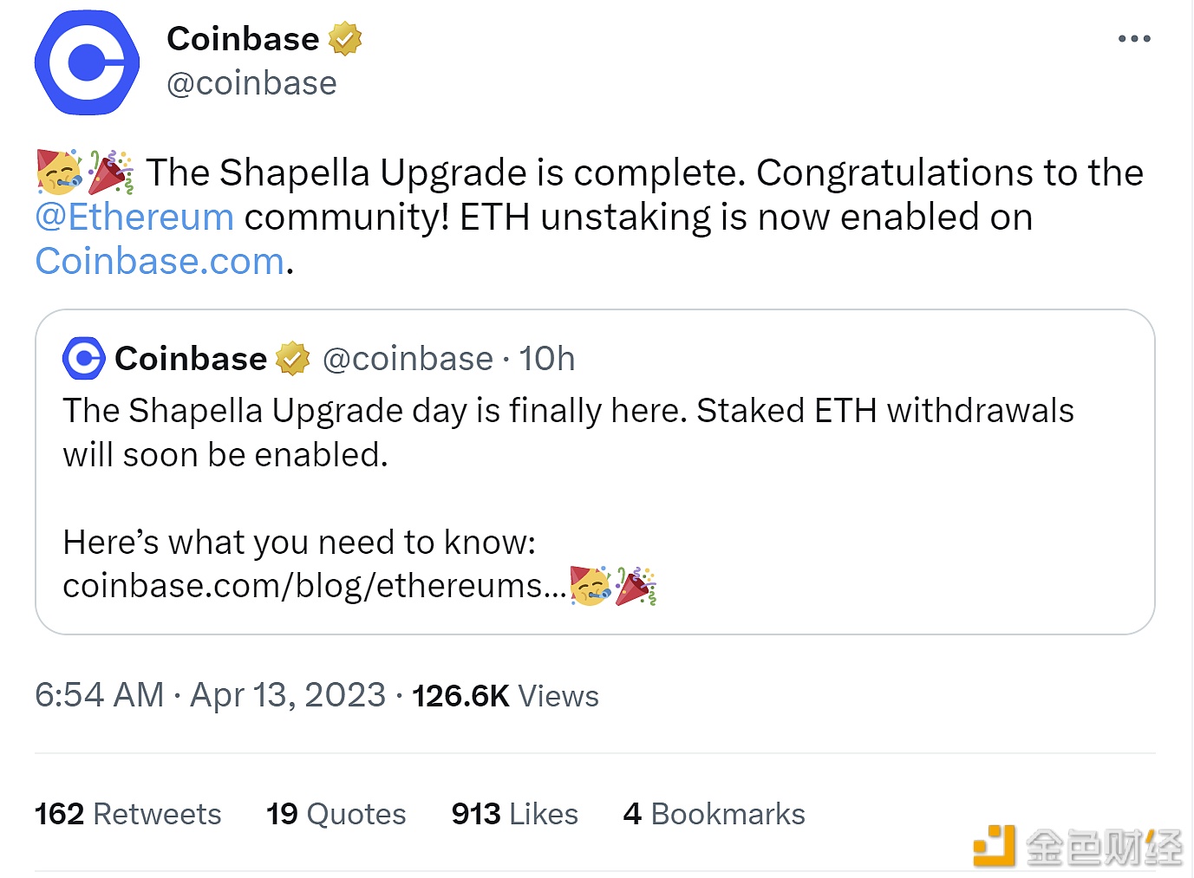Open the 4 Bookmarks count

point(714,814)
